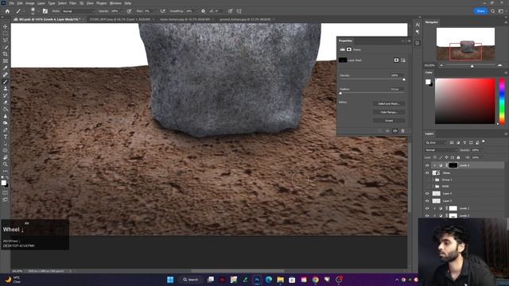Viewport: 509px width, 286px height.
Task: Click the Search icon at top right
Action: [x=493, y=11]
